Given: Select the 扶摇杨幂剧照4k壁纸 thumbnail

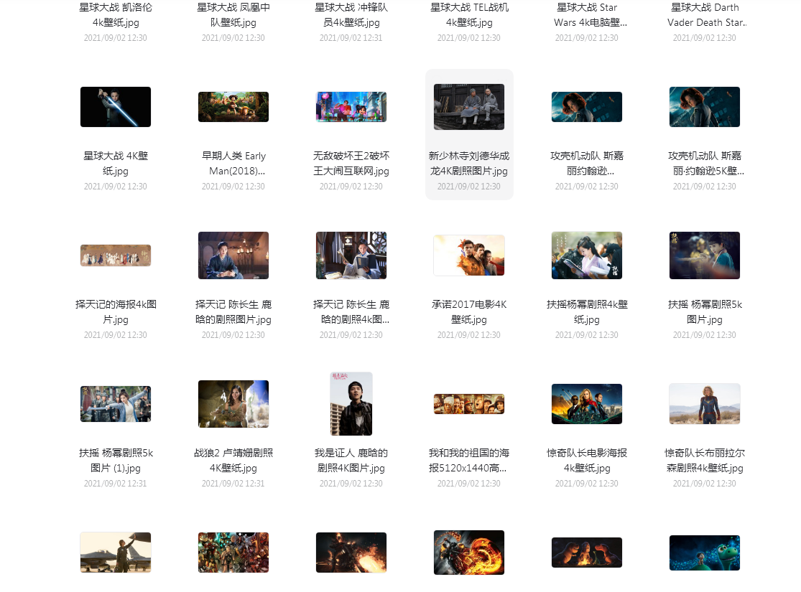Looking at the screenshot, I should point(587,255).
